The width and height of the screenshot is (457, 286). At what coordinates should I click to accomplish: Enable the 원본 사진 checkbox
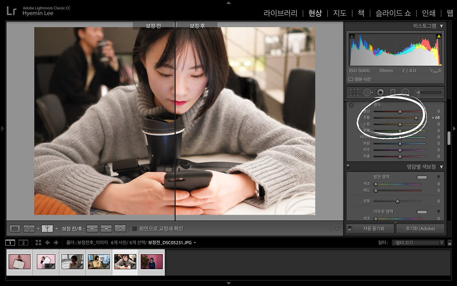[351, 79]
